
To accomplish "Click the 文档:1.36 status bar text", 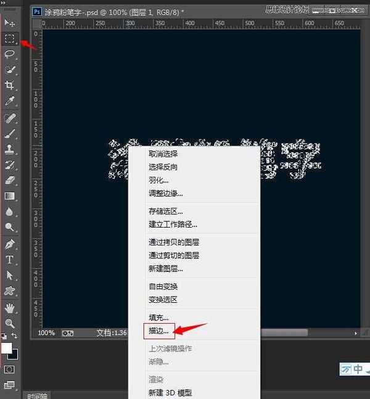I will pos(112,333).
